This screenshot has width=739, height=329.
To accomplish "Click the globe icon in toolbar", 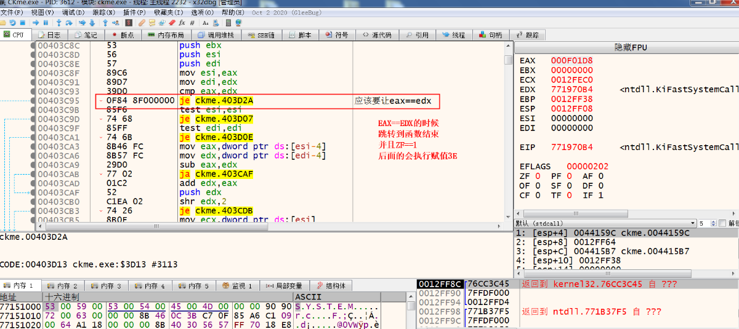I will pos(238,23).
